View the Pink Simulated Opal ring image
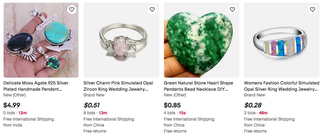 pyautogui.click(x=121, y=40)
